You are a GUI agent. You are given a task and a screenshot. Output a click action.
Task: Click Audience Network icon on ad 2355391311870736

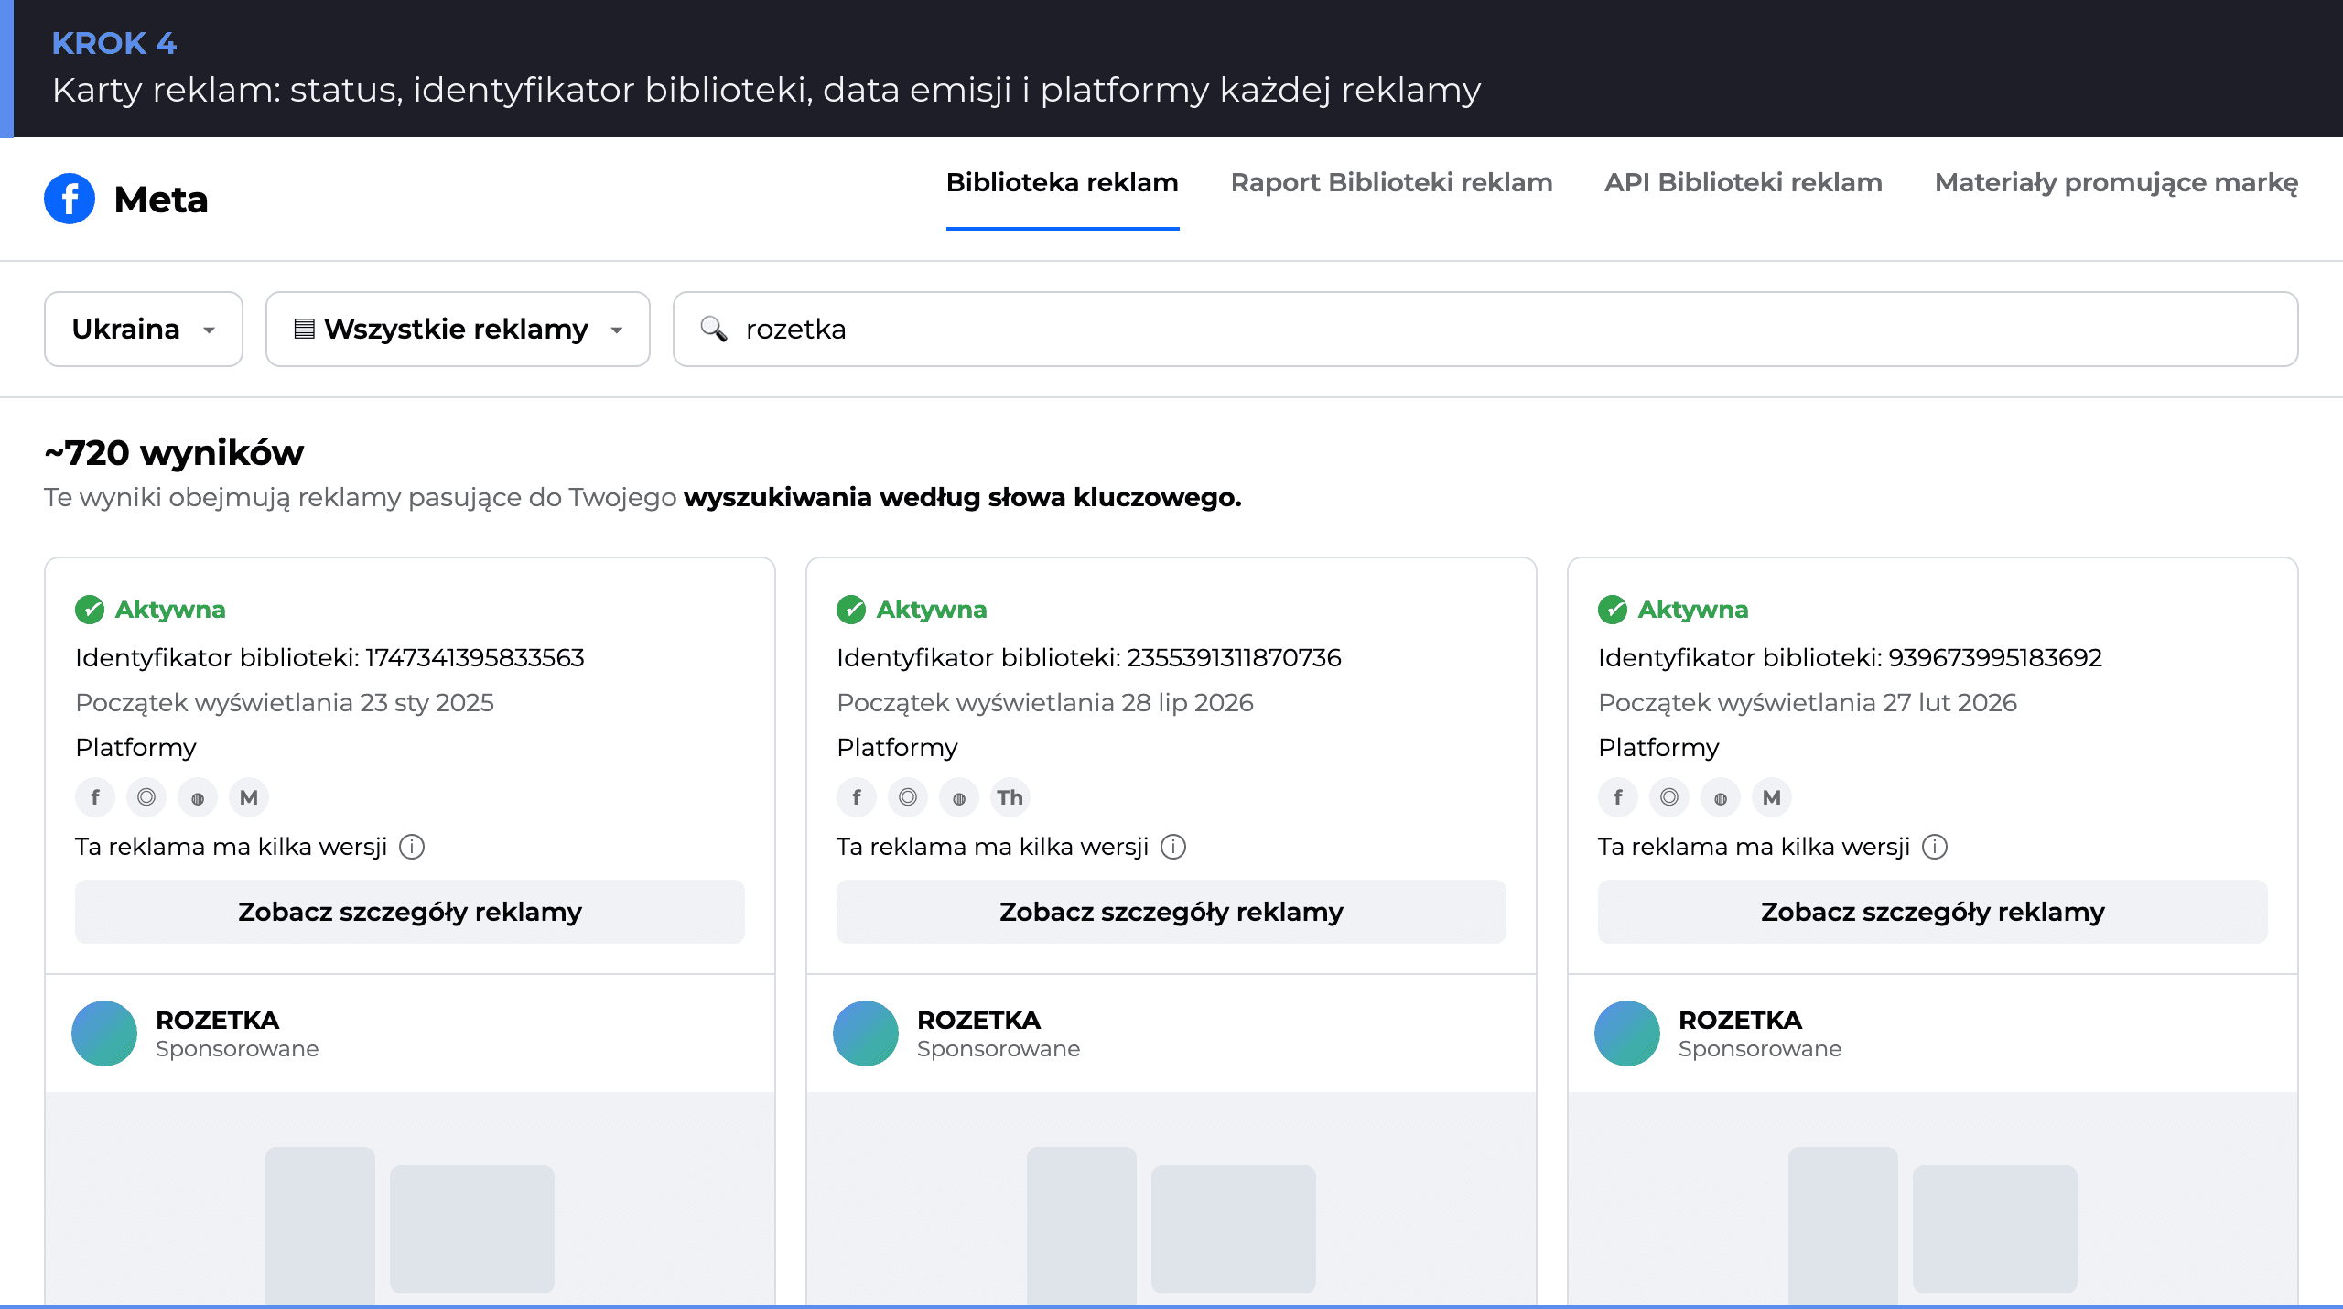(x=959, y=797)
